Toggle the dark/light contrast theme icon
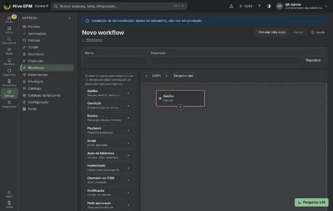This screenshot has width=333, height=211. tap(269, 6)
